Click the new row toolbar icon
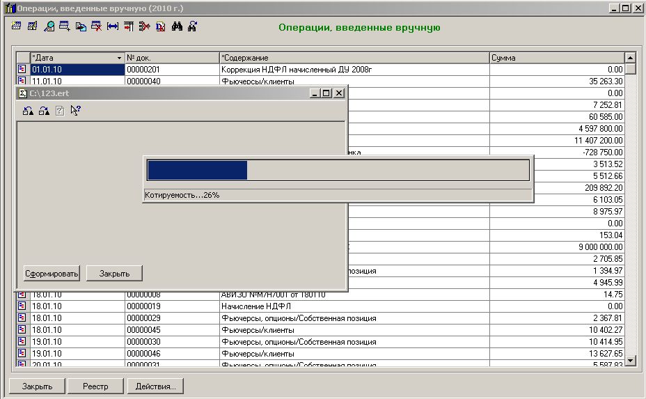646x399 pixels. [x=17, y=26]
